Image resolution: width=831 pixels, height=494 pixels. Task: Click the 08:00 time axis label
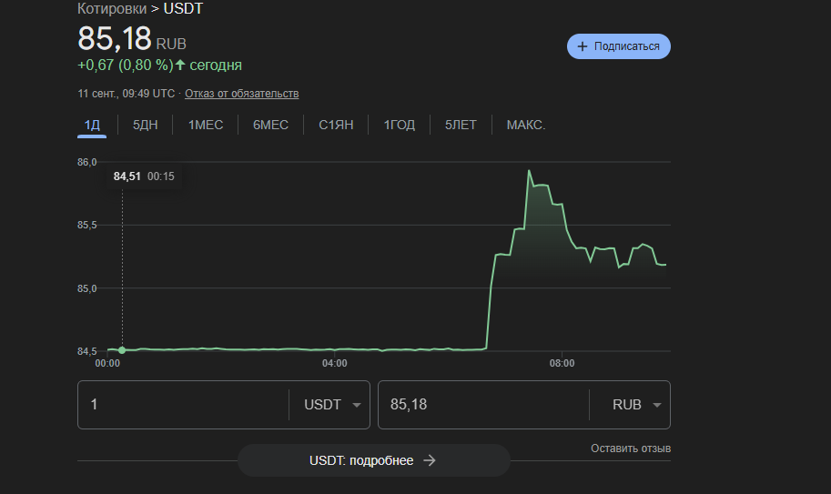(562, 363)
